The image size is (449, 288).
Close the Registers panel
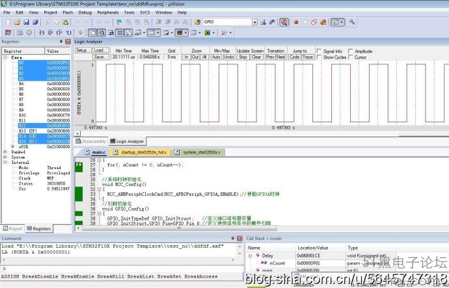tap(68, 42)
